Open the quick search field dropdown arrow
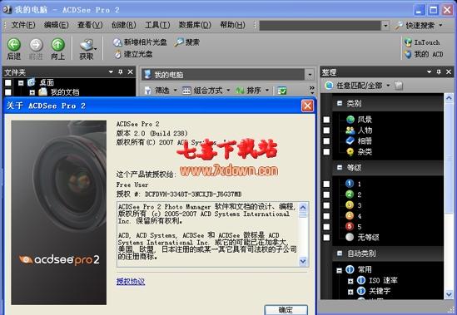 click(x=385, y=26)
